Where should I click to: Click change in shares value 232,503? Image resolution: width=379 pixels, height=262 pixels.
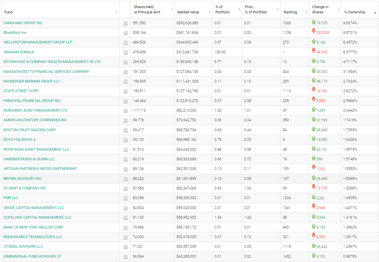pyautogui.click(x=323, y=33)
